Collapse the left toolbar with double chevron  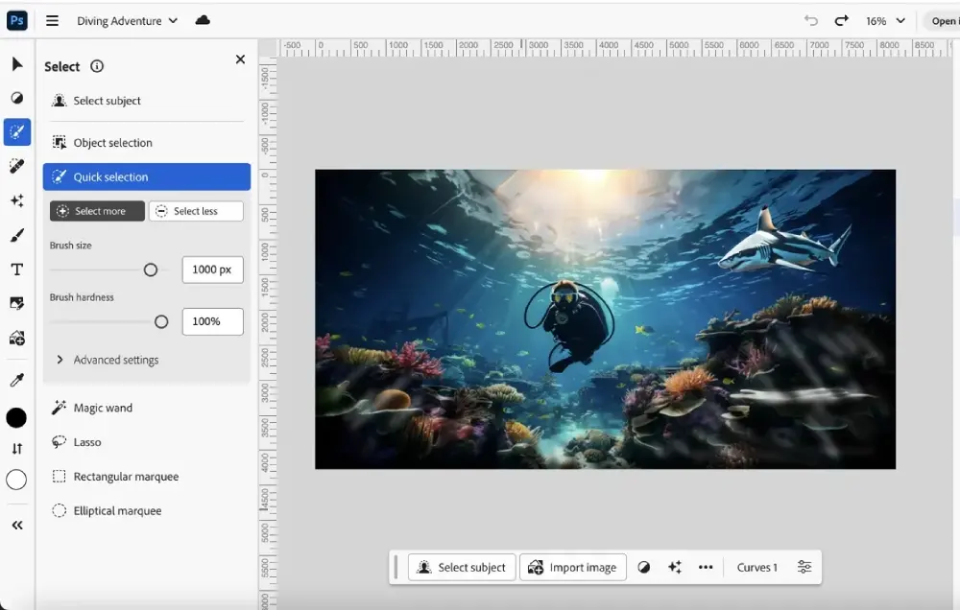click(16, 525)
